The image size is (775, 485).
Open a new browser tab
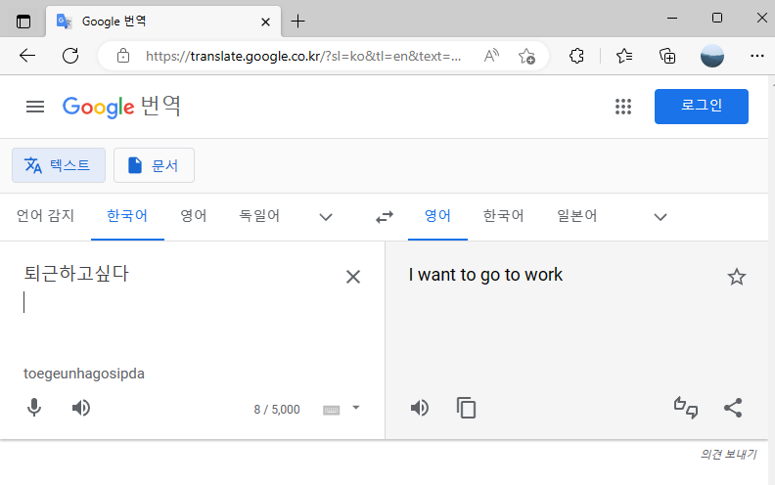click(x=297, y=22)
